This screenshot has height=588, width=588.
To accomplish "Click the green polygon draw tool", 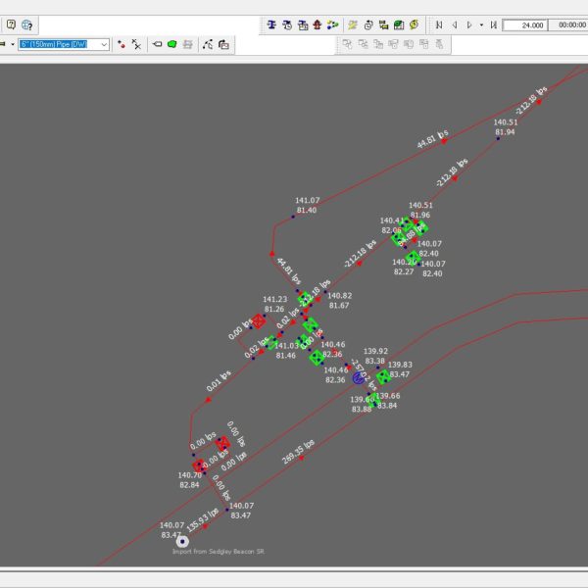I will point(172,44).
